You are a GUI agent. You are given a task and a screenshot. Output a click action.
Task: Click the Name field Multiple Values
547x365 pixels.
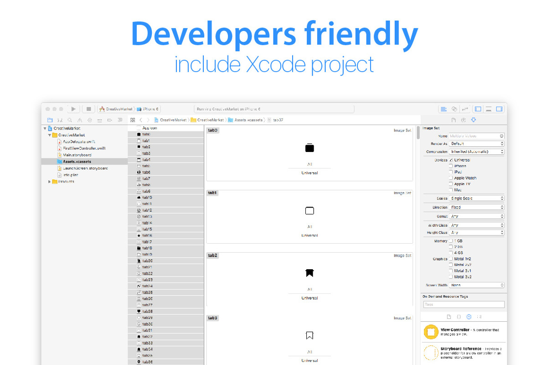[477, 136]
